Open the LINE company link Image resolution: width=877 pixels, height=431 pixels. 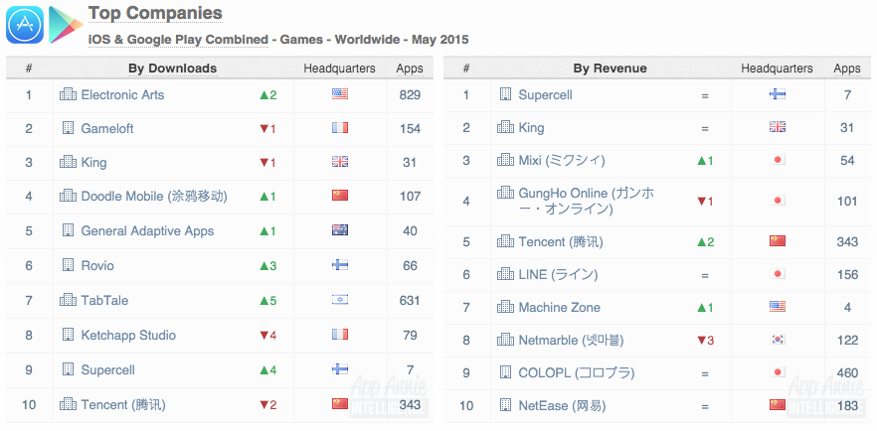point(558,274)
